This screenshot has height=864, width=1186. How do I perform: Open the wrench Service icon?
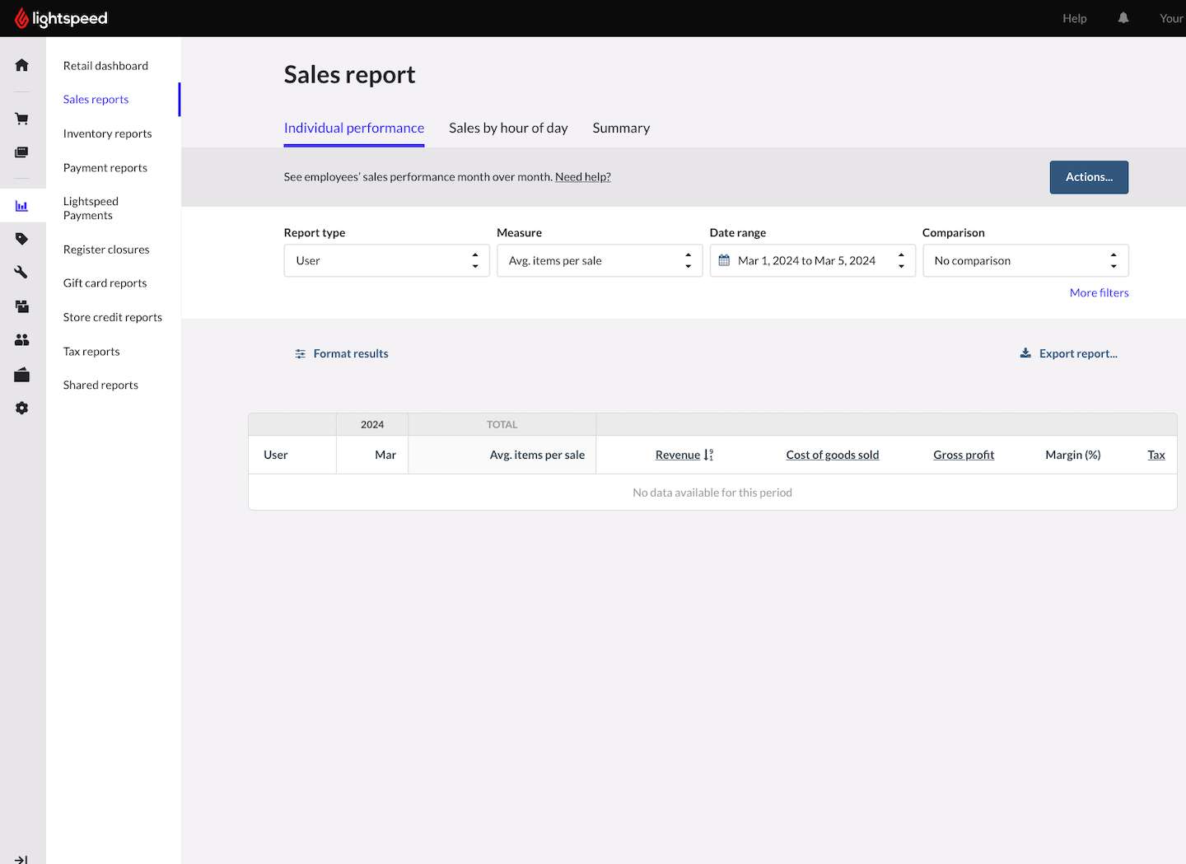[x=22, y=273]
